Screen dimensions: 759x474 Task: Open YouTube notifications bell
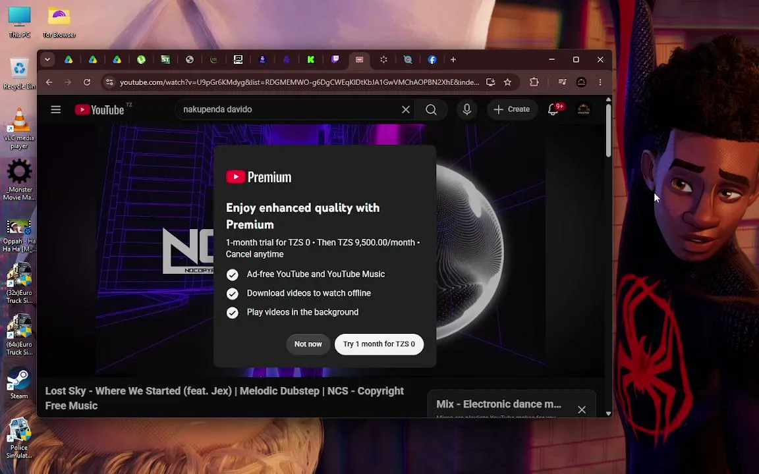pyautogui.click(x=553, y=110)
